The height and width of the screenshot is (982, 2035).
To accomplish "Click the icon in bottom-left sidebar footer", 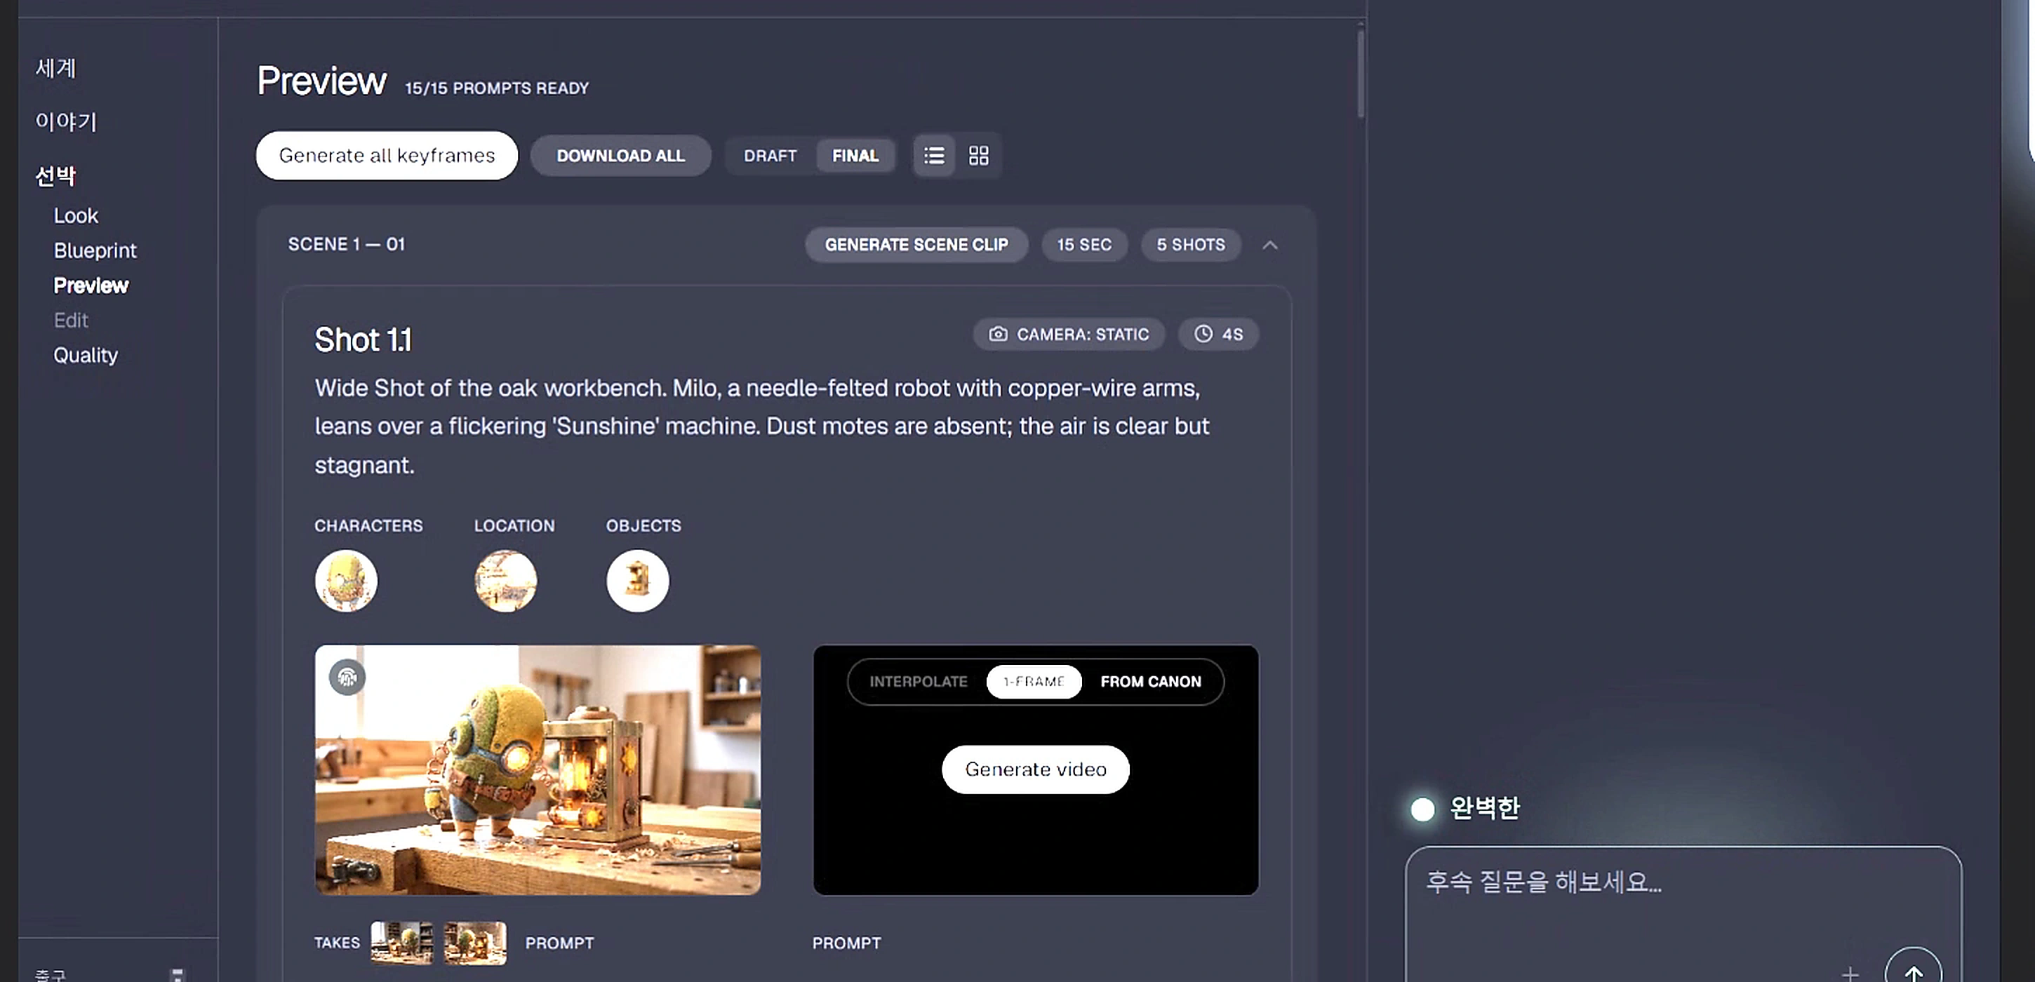I will coord(177,975).
